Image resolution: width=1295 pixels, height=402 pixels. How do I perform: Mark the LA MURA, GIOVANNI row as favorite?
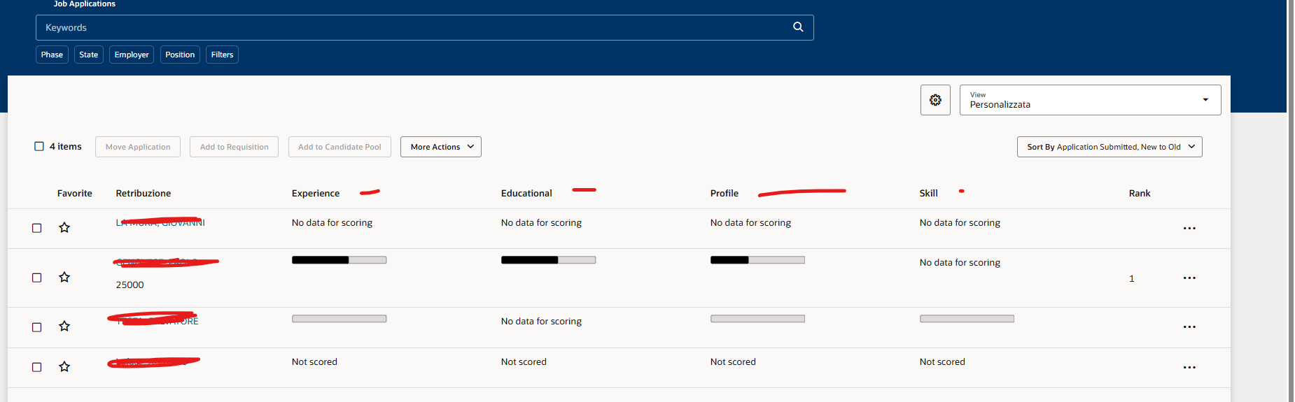[64, 228]
